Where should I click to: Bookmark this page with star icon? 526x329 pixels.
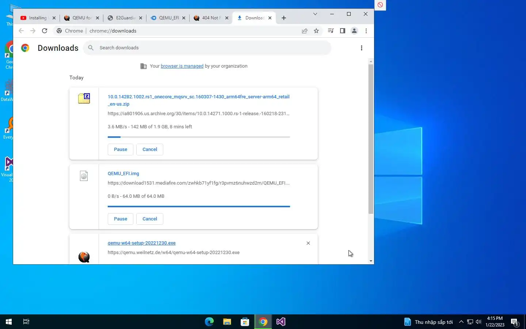click(316, 31)
